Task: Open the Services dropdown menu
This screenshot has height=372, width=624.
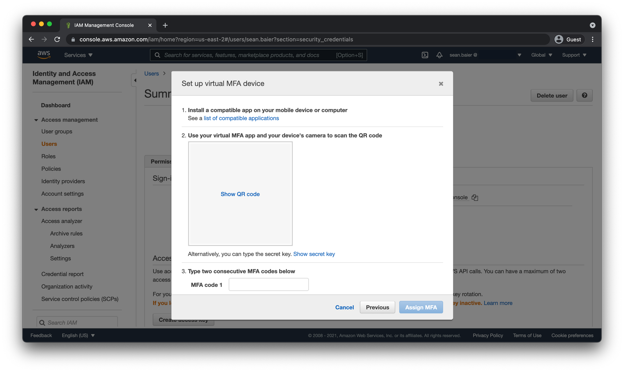Action: click(78, 55)
